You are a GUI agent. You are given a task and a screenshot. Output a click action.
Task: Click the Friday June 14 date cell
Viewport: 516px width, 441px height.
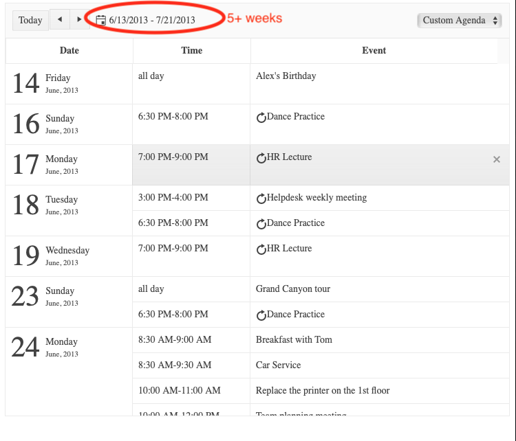69,84
